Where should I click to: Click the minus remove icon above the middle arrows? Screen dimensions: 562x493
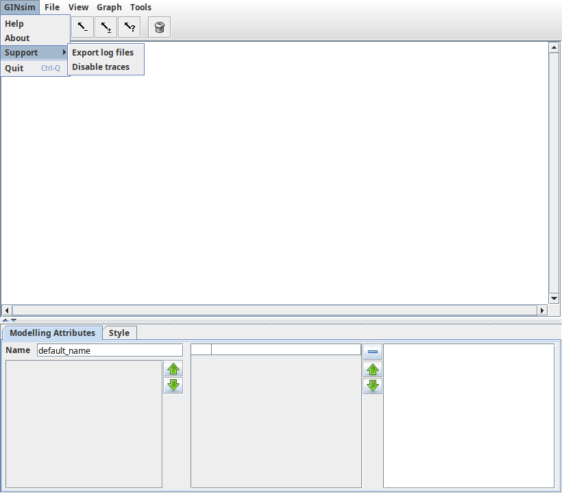point(372,351)
